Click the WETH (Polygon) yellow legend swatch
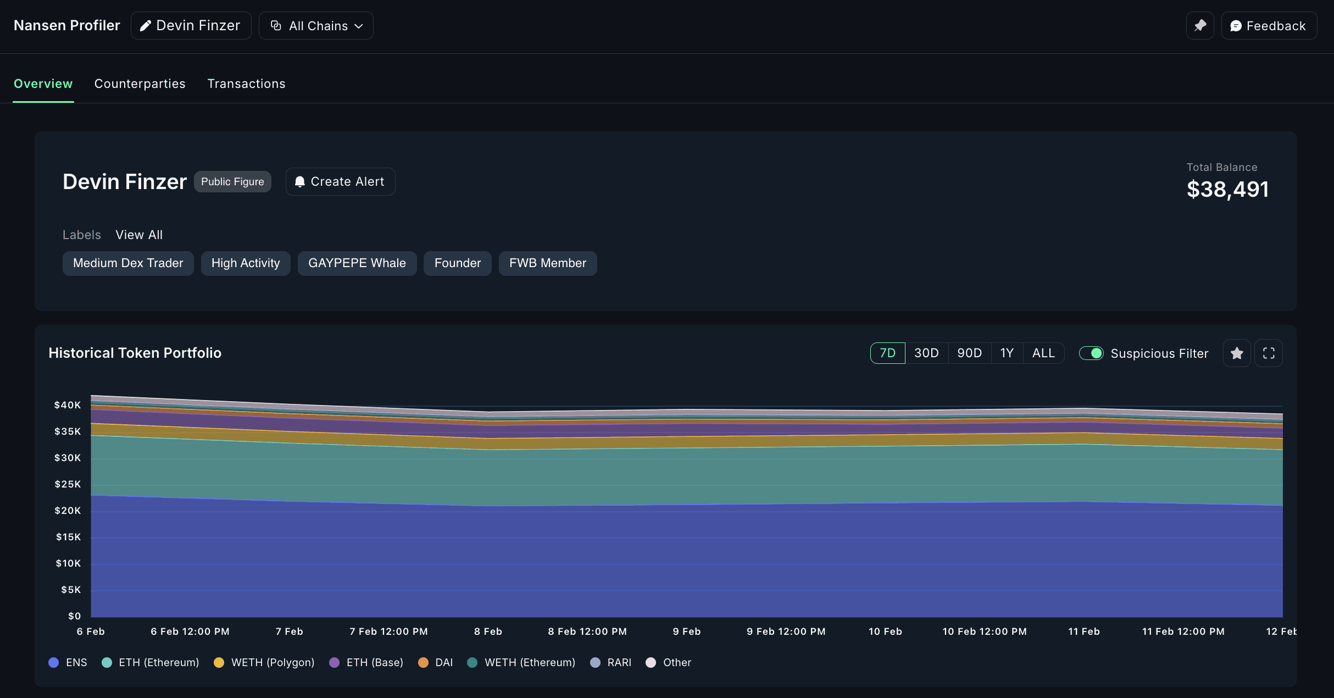Viewport: 1334px width, 698px height. click(x=219, y=662)
